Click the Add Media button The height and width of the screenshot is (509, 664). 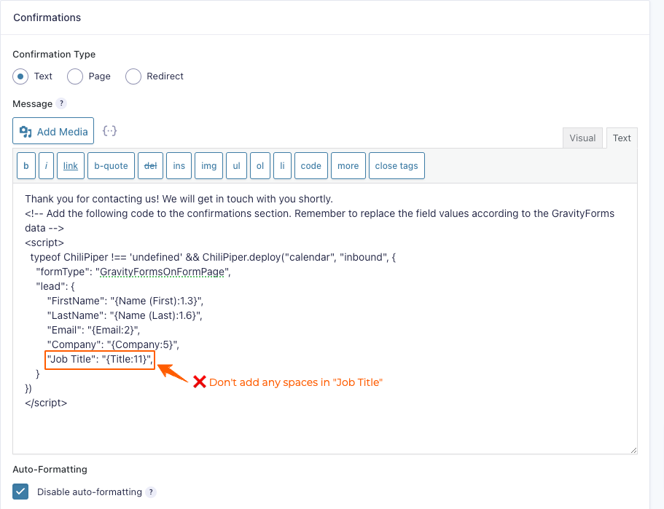pyautogui.click(x=53, y=131)
